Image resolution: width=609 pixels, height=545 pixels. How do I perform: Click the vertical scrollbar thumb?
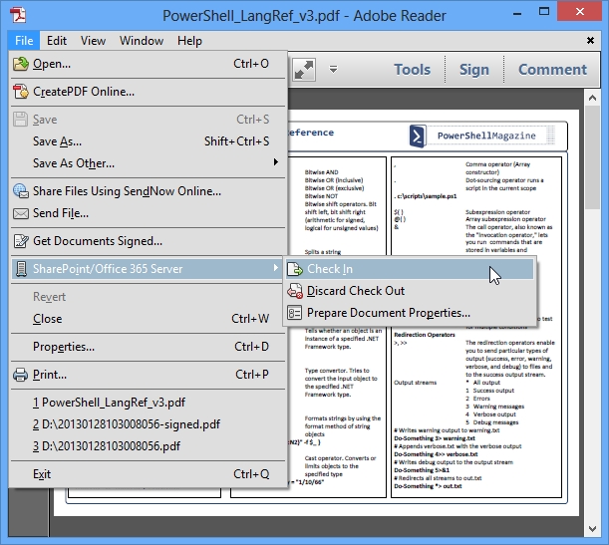592,156
